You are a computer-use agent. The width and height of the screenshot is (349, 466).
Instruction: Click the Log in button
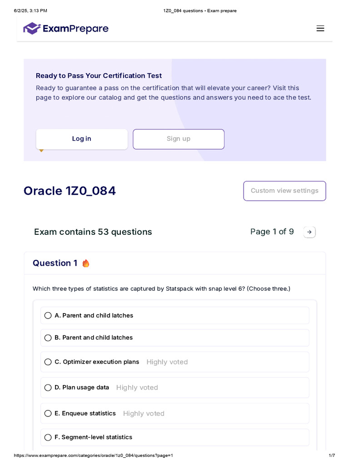(82, 139)
